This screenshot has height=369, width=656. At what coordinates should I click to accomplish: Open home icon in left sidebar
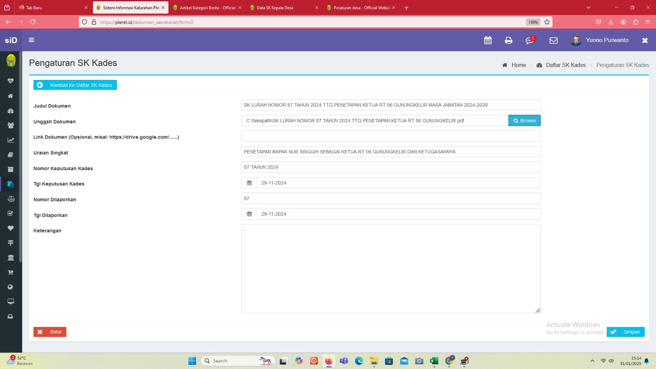pos(11,96)
